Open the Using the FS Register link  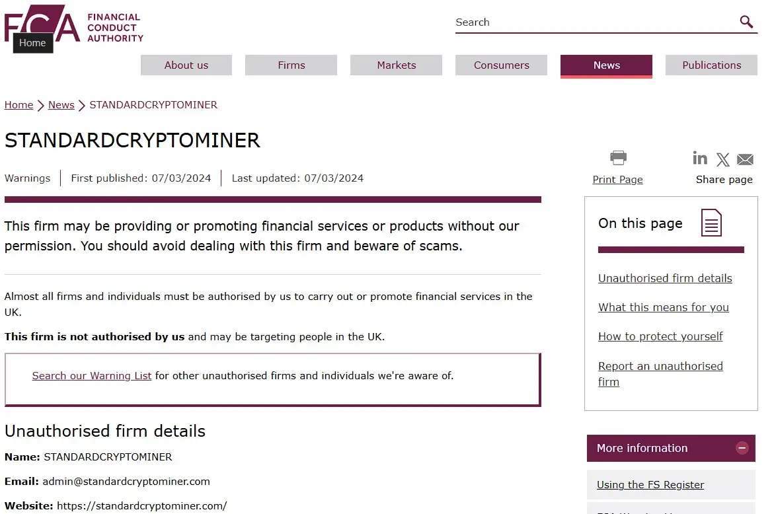650,484
